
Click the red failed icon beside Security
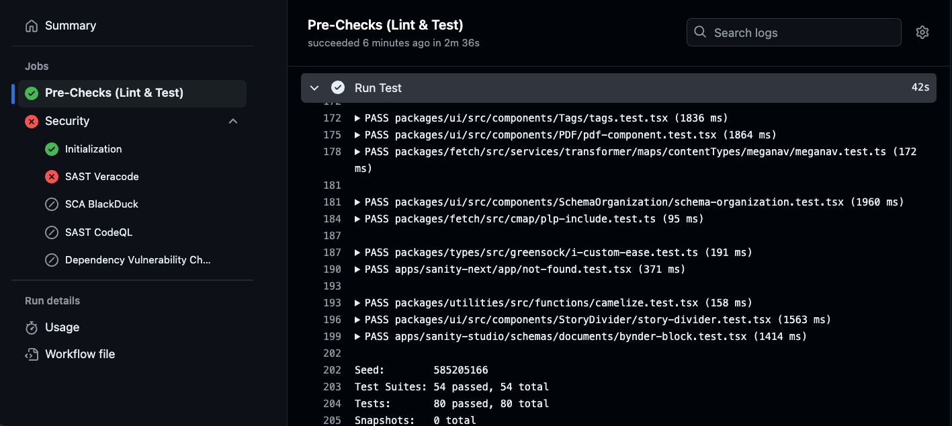32,122
